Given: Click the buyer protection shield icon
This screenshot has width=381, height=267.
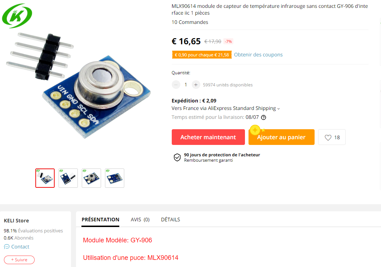Looking at the screenshot, I should tap(177, 157).
